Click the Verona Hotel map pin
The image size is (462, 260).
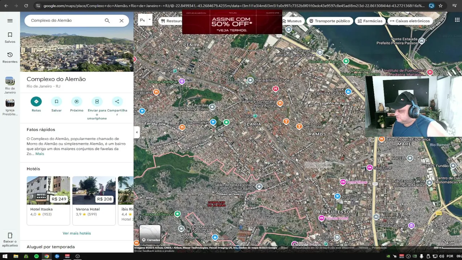(321, 218)
